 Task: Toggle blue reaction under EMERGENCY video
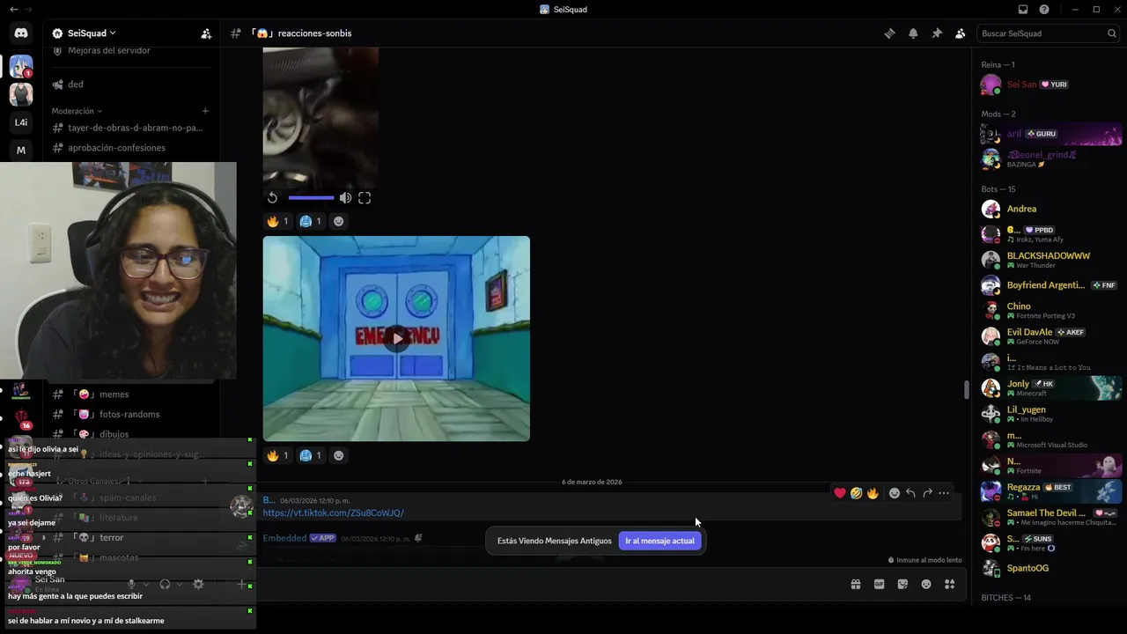pyautogui.click(x=311, y=455)
